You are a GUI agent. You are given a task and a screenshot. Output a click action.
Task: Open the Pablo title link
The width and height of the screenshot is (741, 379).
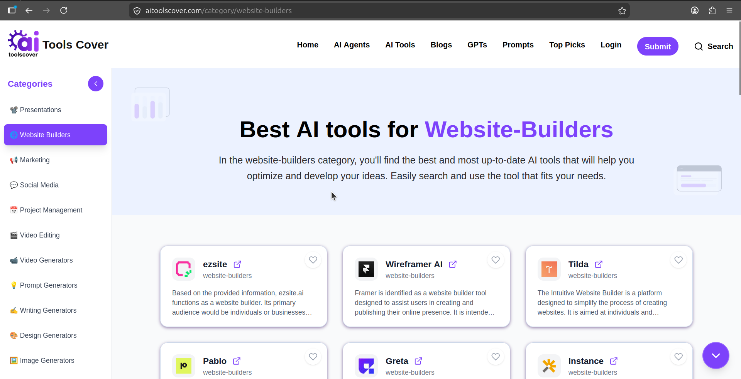pos(215,361)
